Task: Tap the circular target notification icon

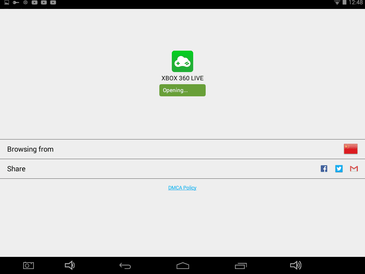Action: (x=25, y=2)
